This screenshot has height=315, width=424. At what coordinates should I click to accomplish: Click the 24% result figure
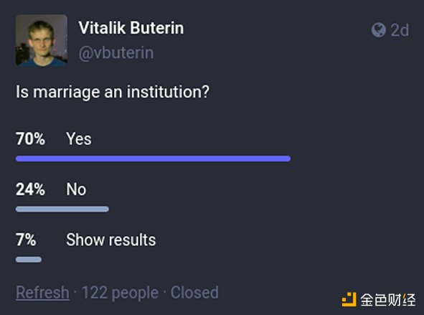pos(30,189)
